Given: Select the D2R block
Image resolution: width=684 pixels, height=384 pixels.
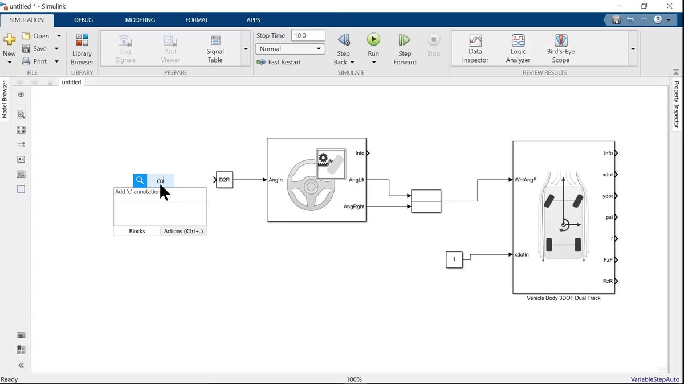Looking at the screenshot, I should (225, 180).
